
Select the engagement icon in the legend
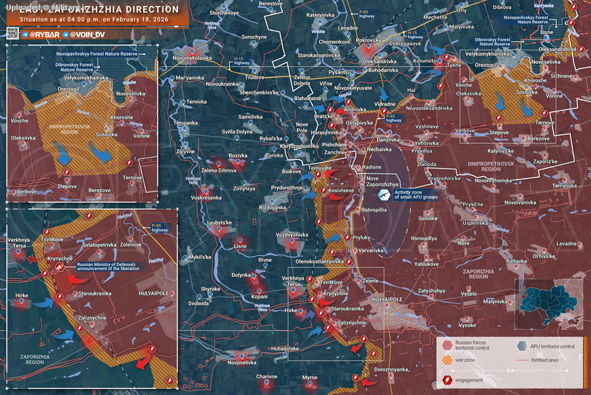pyautogui.click(x=447, y=380)
